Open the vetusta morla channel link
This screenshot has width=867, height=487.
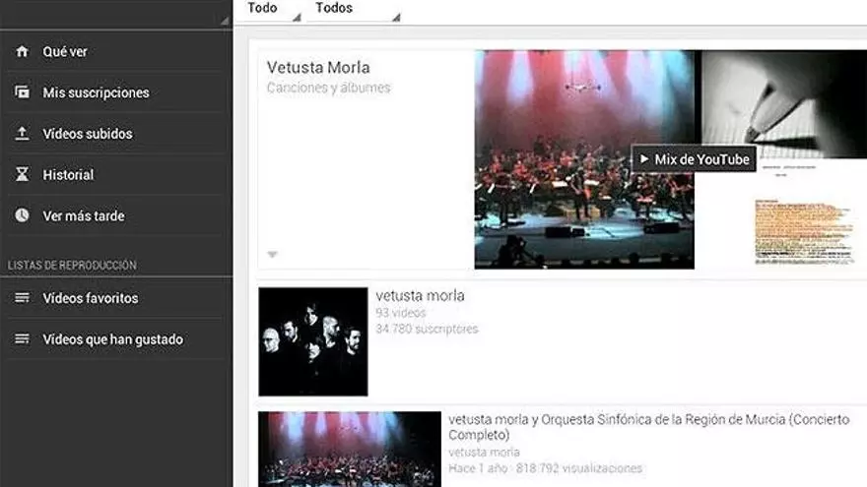click(x=420, y=295)
